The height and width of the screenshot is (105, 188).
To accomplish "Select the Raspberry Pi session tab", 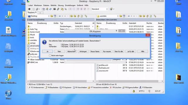I will [x=32, y=13].
